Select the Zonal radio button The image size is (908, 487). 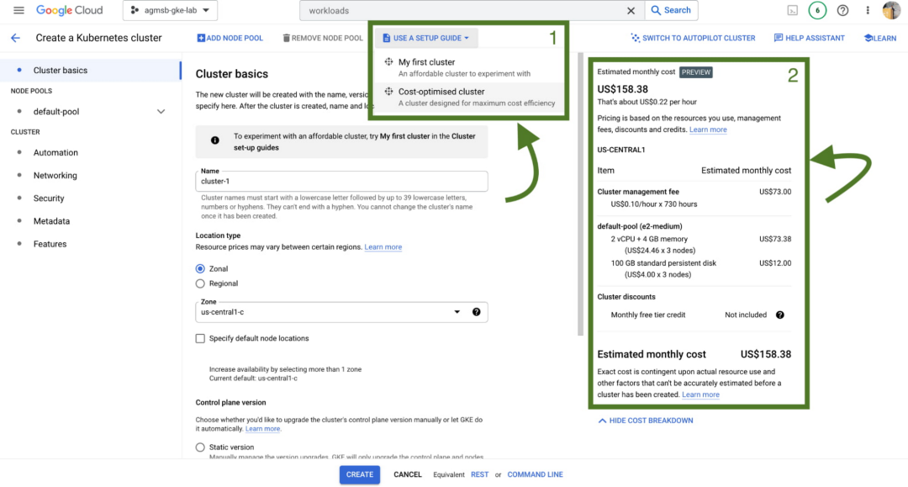pos(200,268)
